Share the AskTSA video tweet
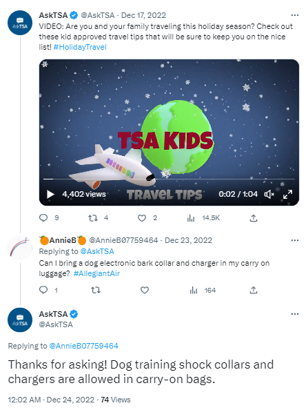Image resolution: width=308 pixels, height=410 pixels. [254, 218]
